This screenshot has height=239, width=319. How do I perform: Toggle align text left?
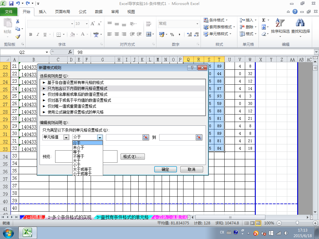[110, 34]
